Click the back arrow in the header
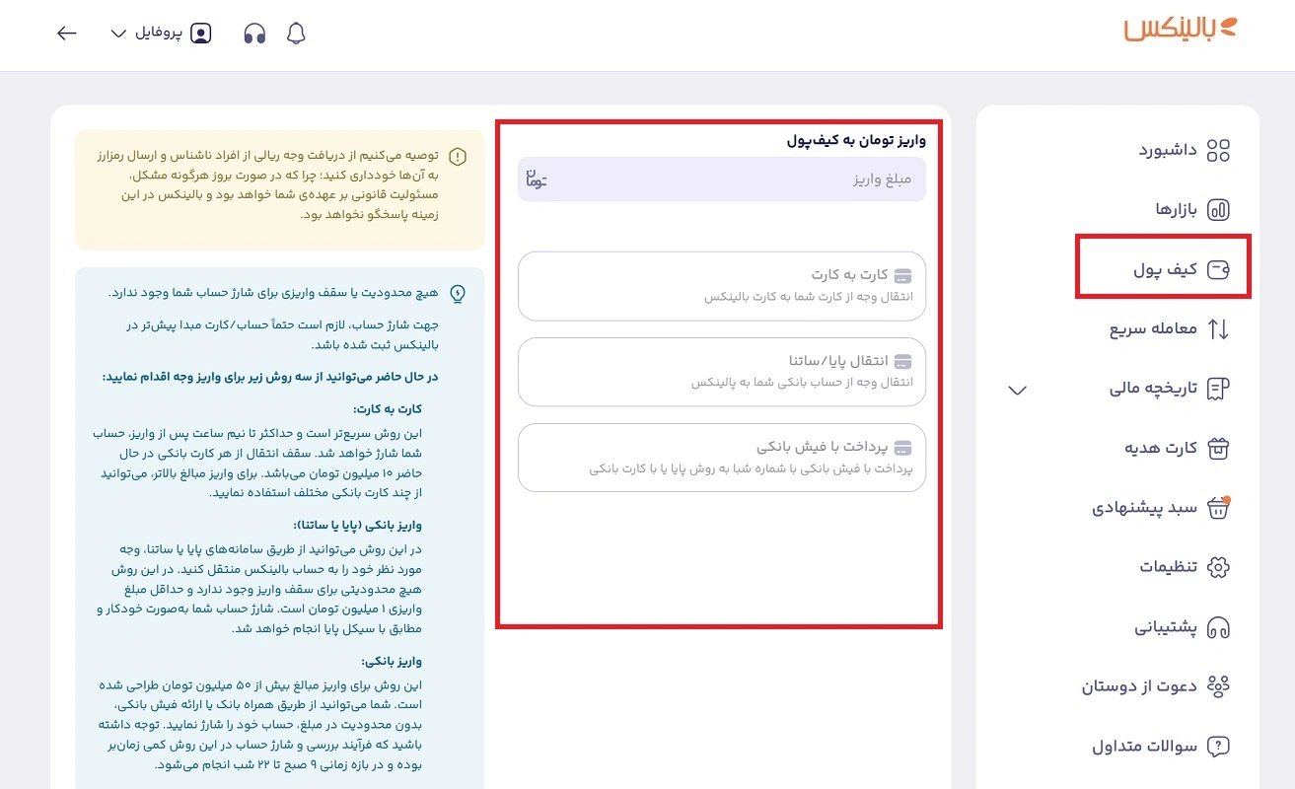 (67, 34)
